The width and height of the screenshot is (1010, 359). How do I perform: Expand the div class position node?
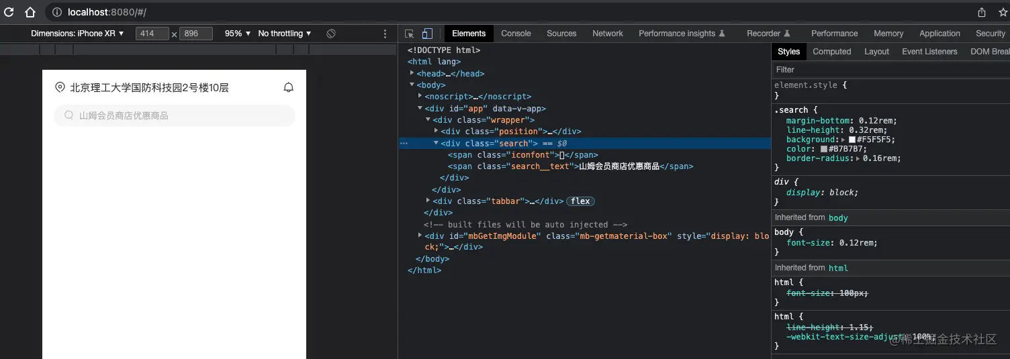pyautogui.click(x=437, y=131)
